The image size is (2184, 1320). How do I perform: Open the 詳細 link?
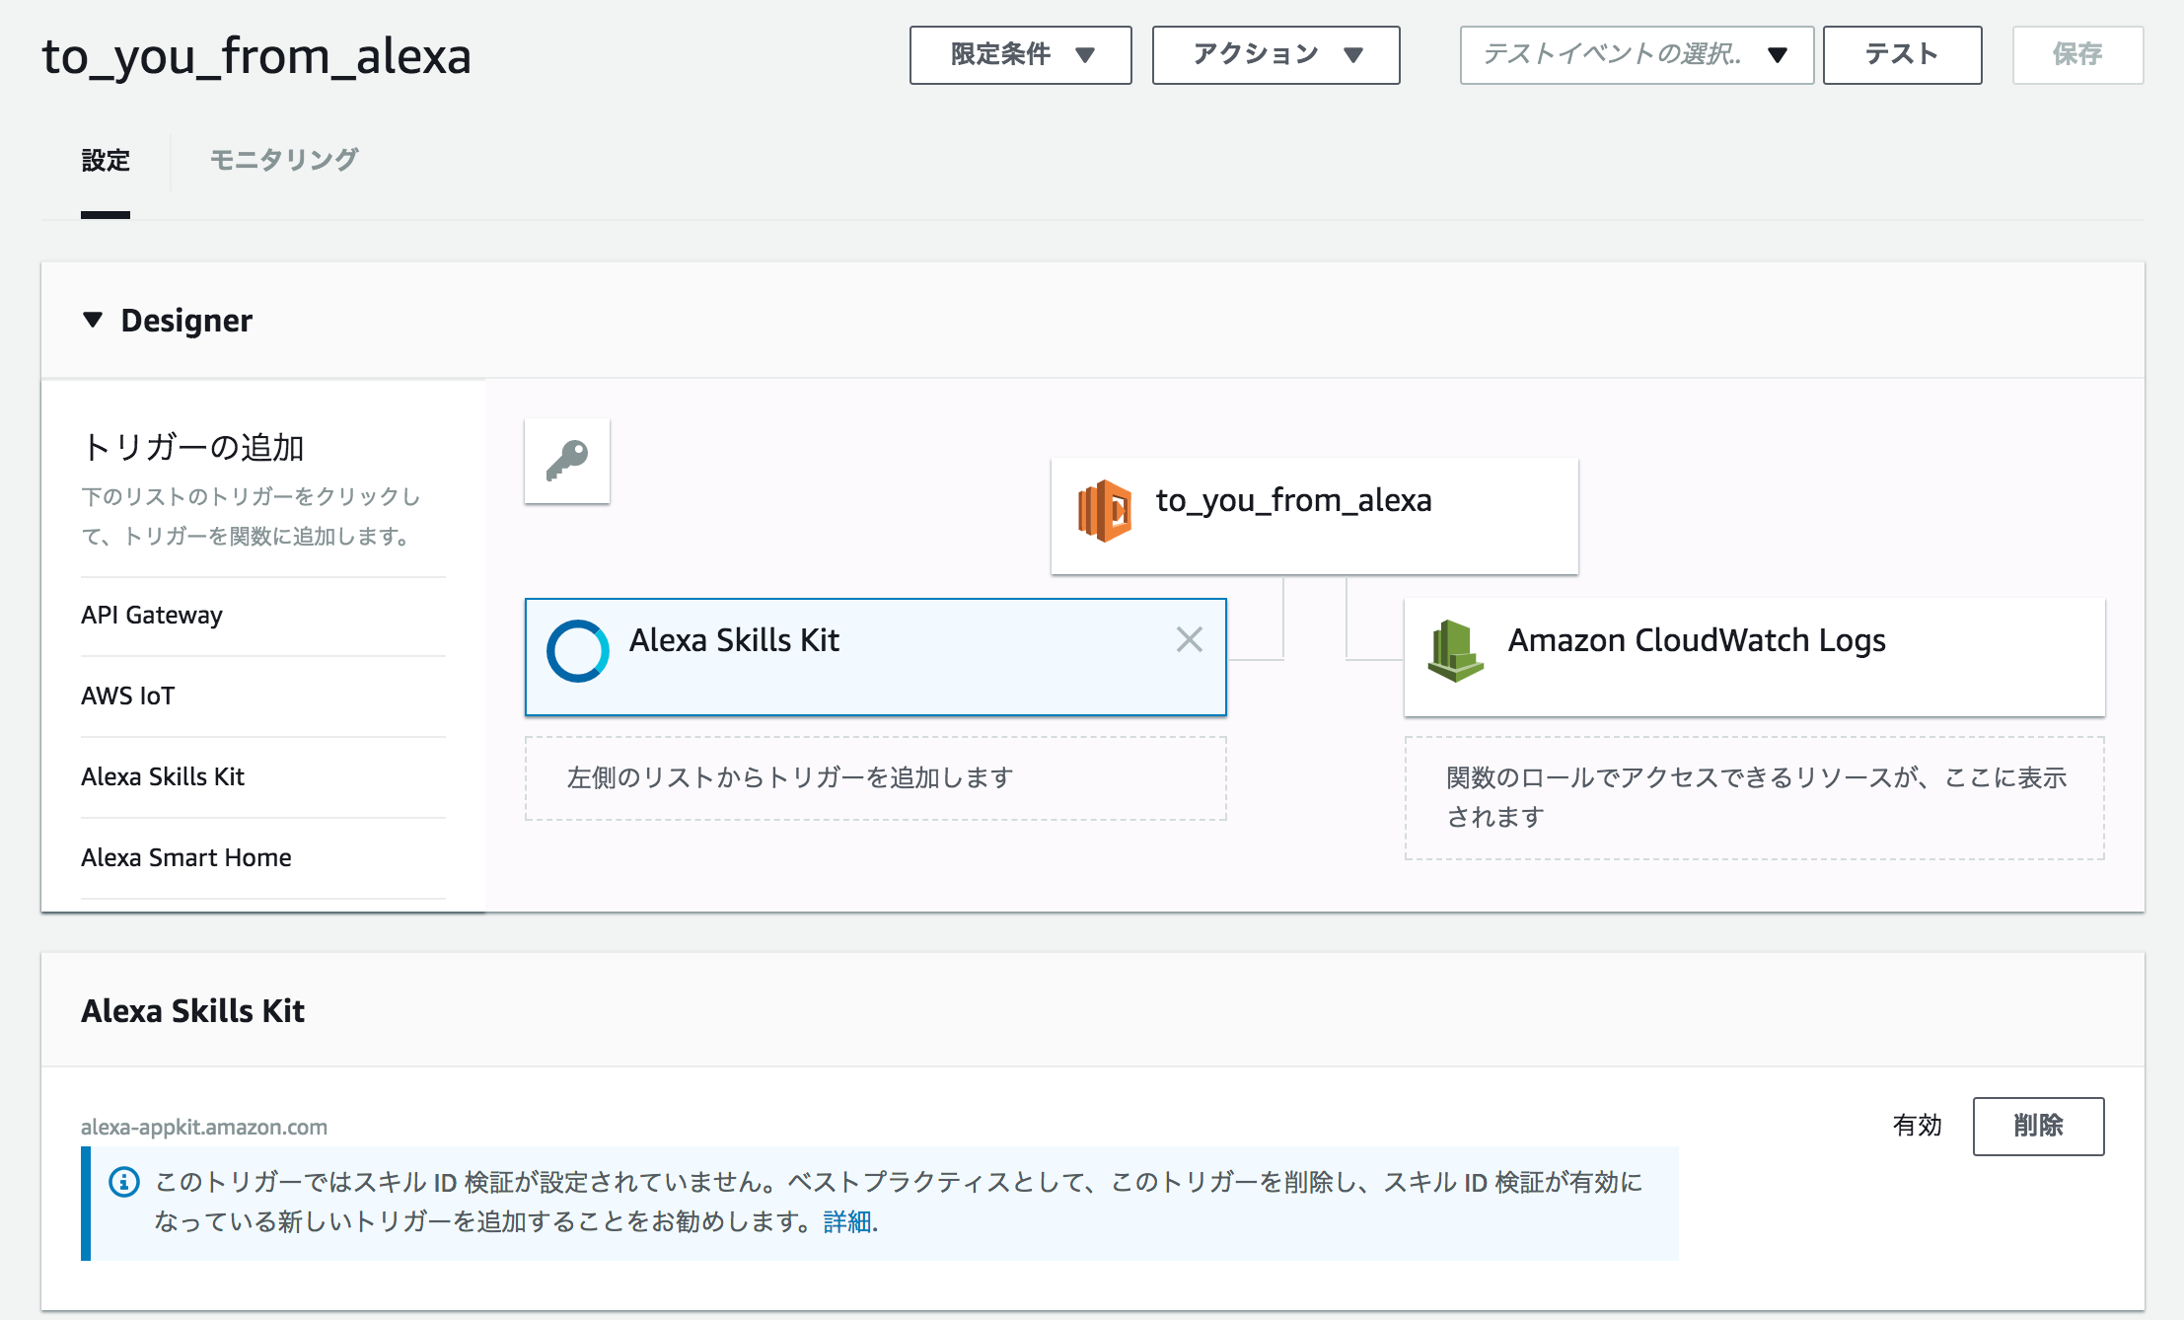click(x=847, y=1221)
